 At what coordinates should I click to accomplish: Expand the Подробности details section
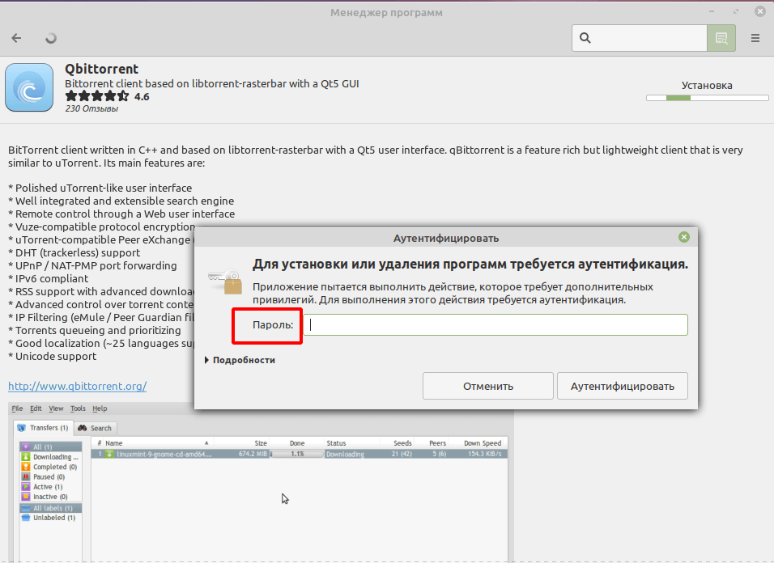(240, 360)
